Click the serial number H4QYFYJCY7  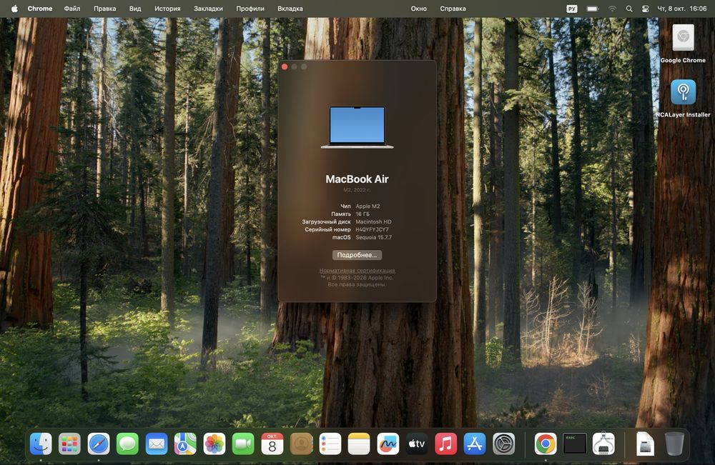(x=372, y=229)
